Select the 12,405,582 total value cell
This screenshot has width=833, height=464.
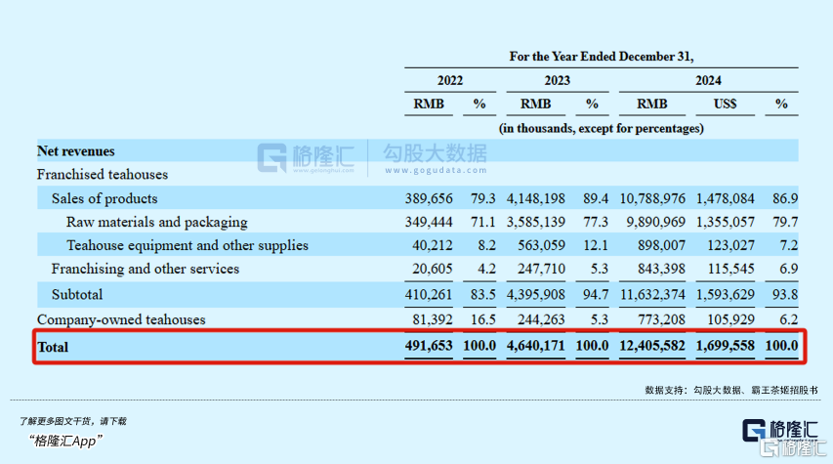(x=652, y=346)
